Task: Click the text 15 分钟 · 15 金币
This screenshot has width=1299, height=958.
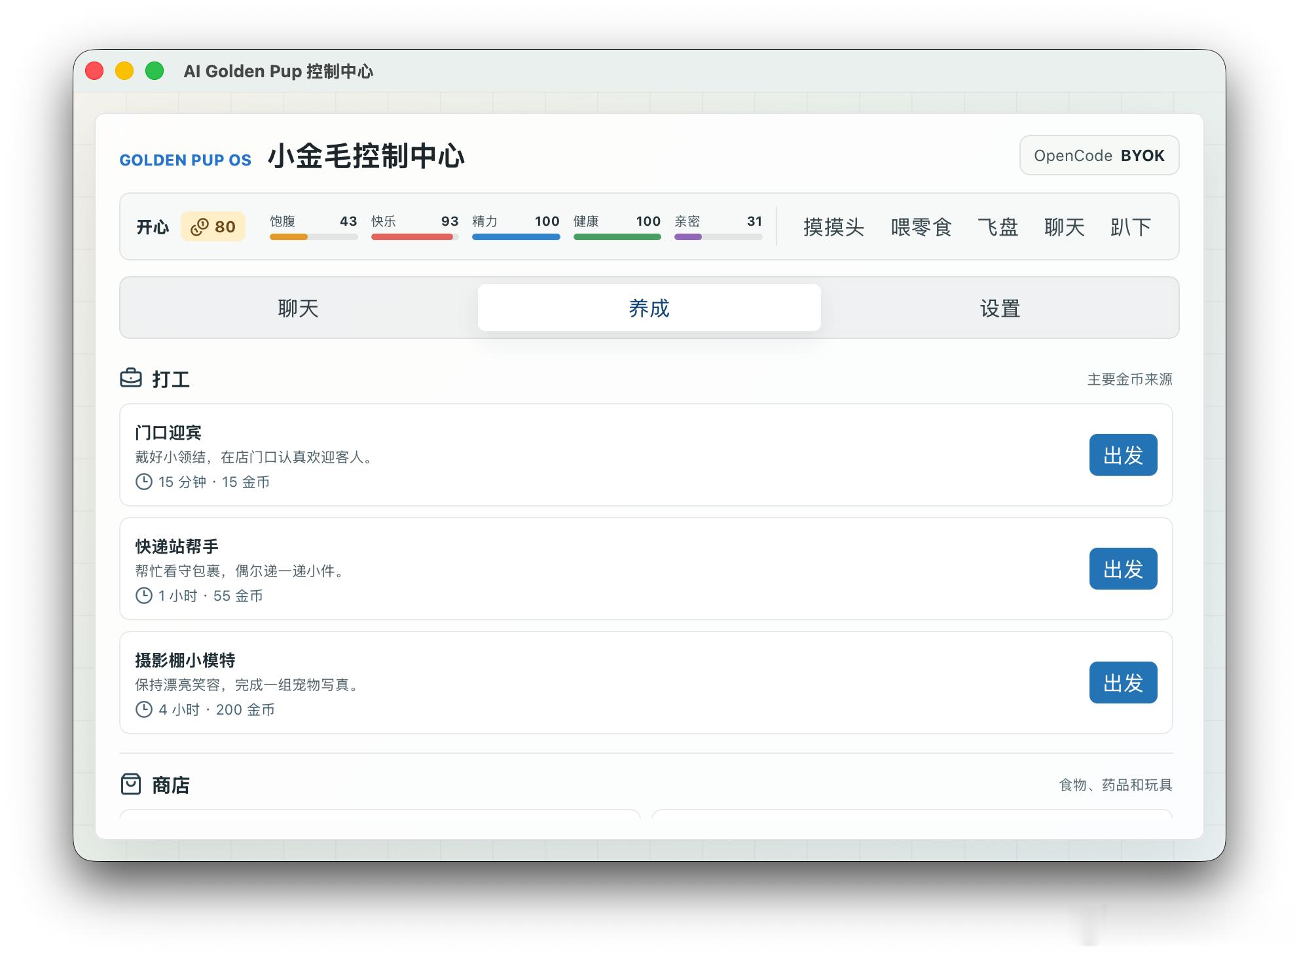Action: point(214,482)
